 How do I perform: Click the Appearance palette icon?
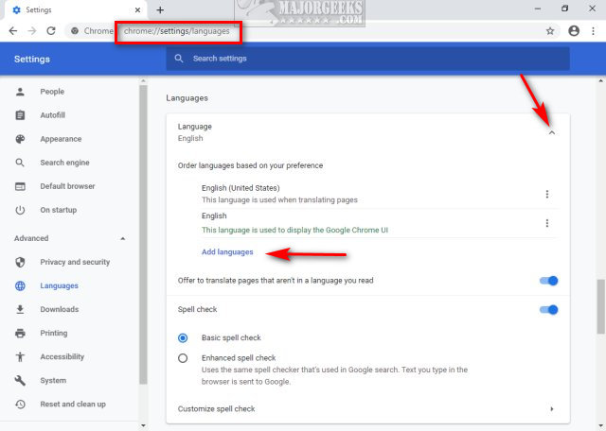pos(20,139)
